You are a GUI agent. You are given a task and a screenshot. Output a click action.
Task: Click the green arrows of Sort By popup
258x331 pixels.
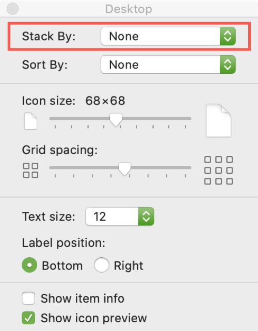[228, 64]
